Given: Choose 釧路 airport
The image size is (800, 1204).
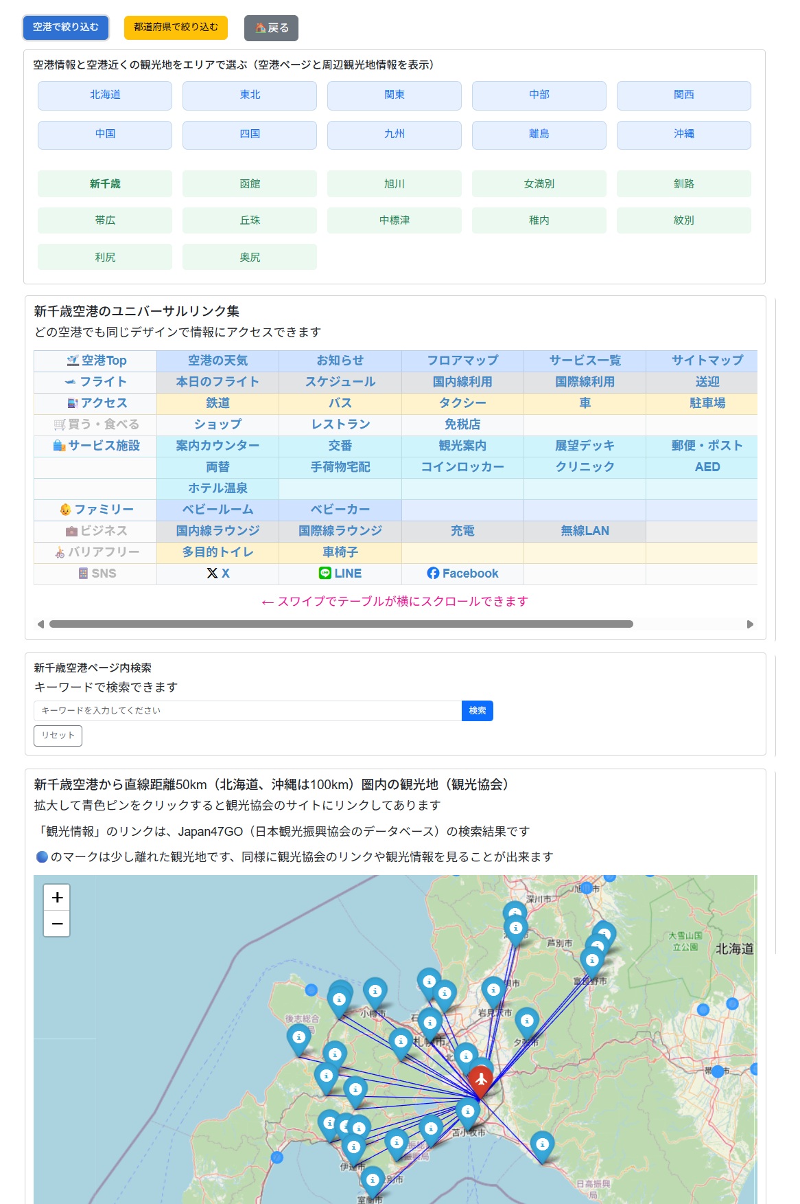Looking at the screenshot, I should coord(684,184).
